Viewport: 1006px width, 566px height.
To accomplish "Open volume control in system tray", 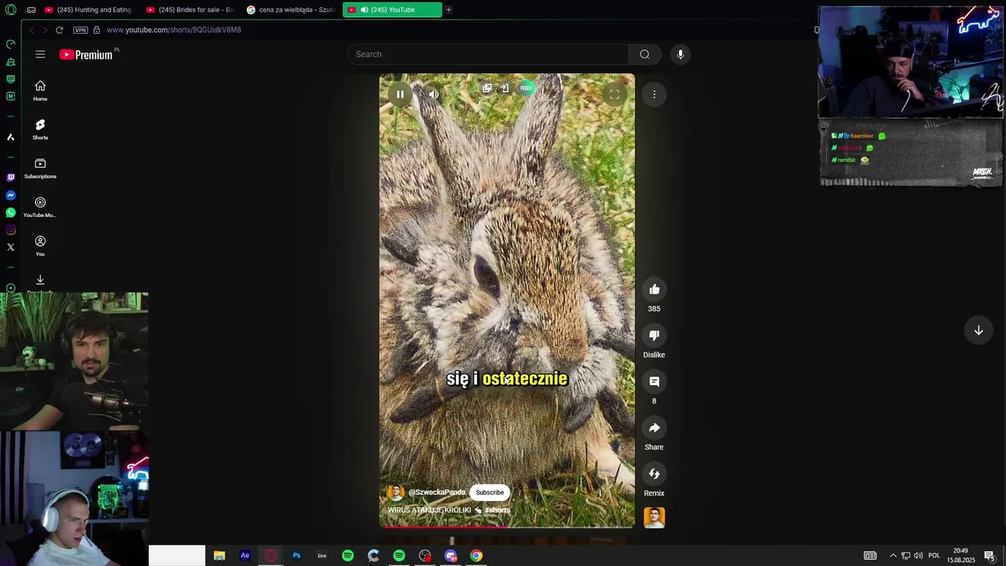I will click(918, 556).
